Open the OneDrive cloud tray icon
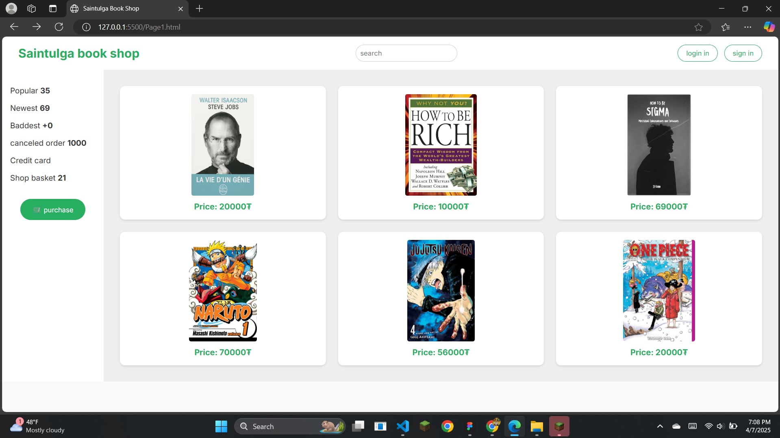 (x=676, y=426)
